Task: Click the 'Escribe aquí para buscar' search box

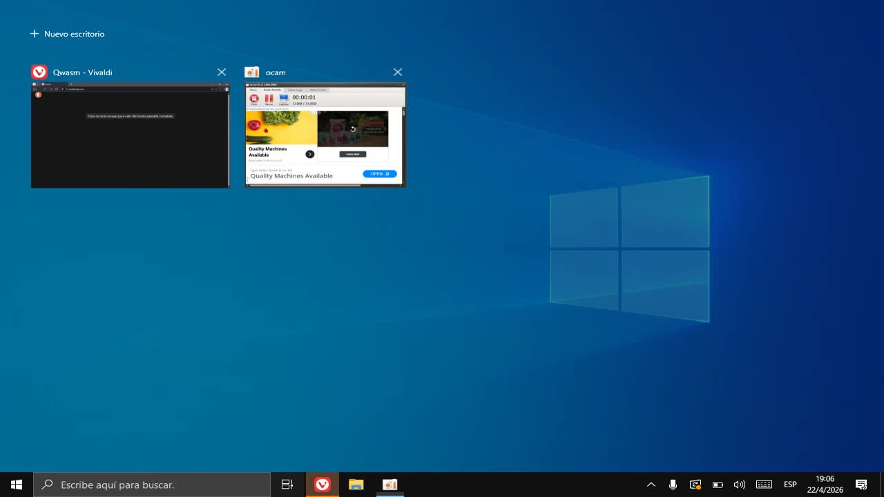Action: (152, 485)
